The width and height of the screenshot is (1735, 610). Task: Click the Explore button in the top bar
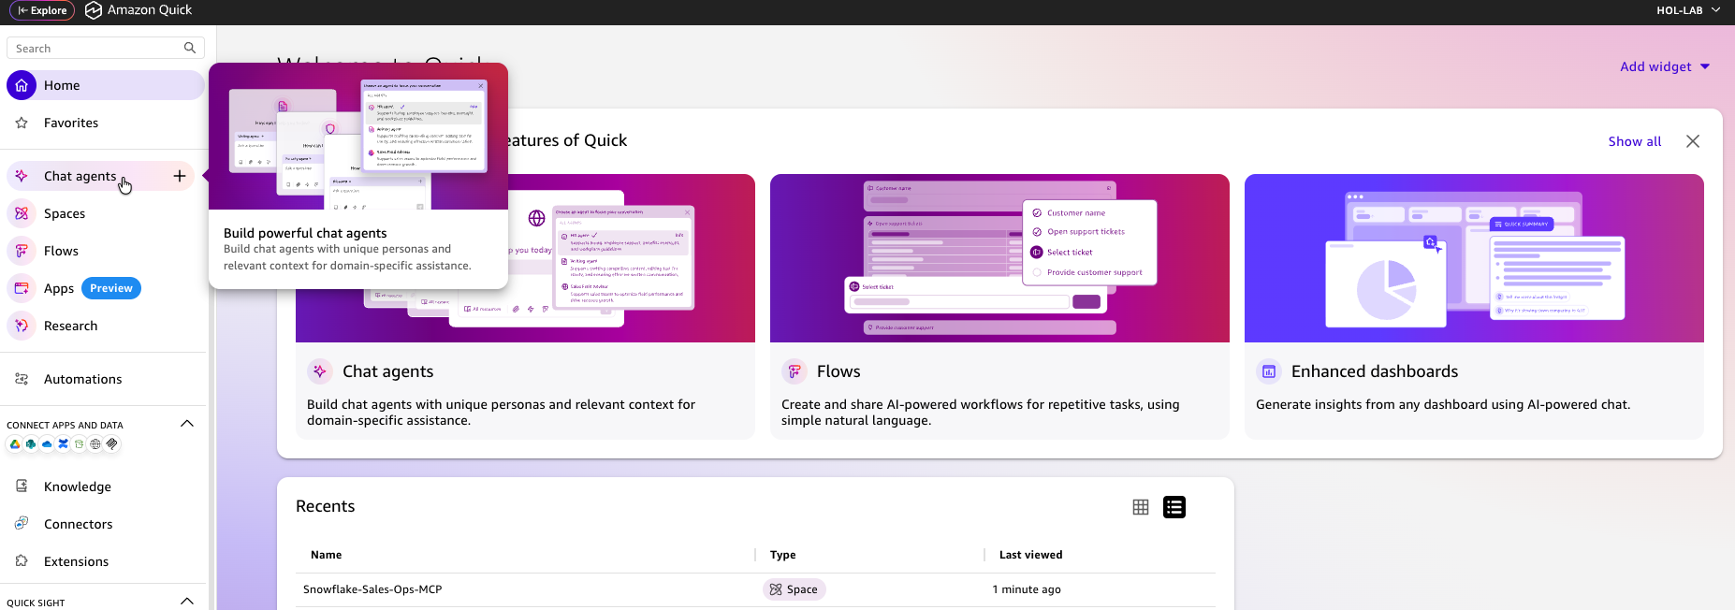pos(42,10)
